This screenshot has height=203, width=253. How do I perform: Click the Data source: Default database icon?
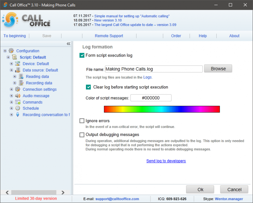tap(18, 70)
